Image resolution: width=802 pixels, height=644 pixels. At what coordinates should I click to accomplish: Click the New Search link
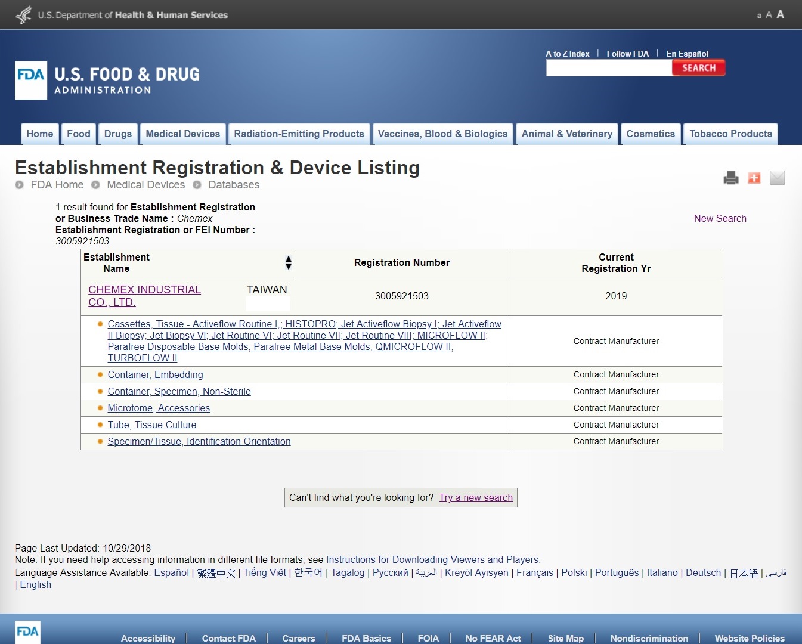point(720,219)
